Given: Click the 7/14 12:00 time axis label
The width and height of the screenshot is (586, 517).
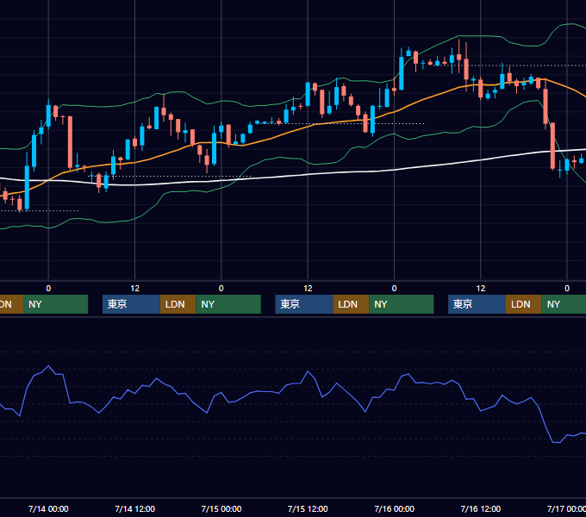Looking at the screenshot, I should [135, 508].
